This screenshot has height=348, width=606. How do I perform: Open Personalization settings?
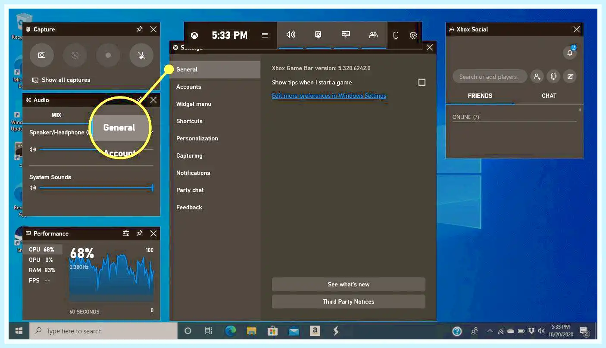click(215, 138)
